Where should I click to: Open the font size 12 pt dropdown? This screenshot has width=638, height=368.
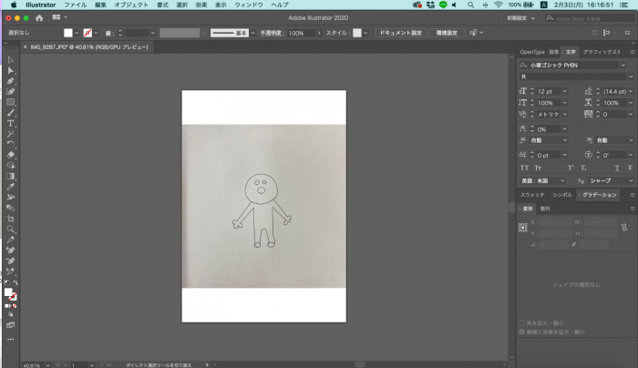coord(565,91)
